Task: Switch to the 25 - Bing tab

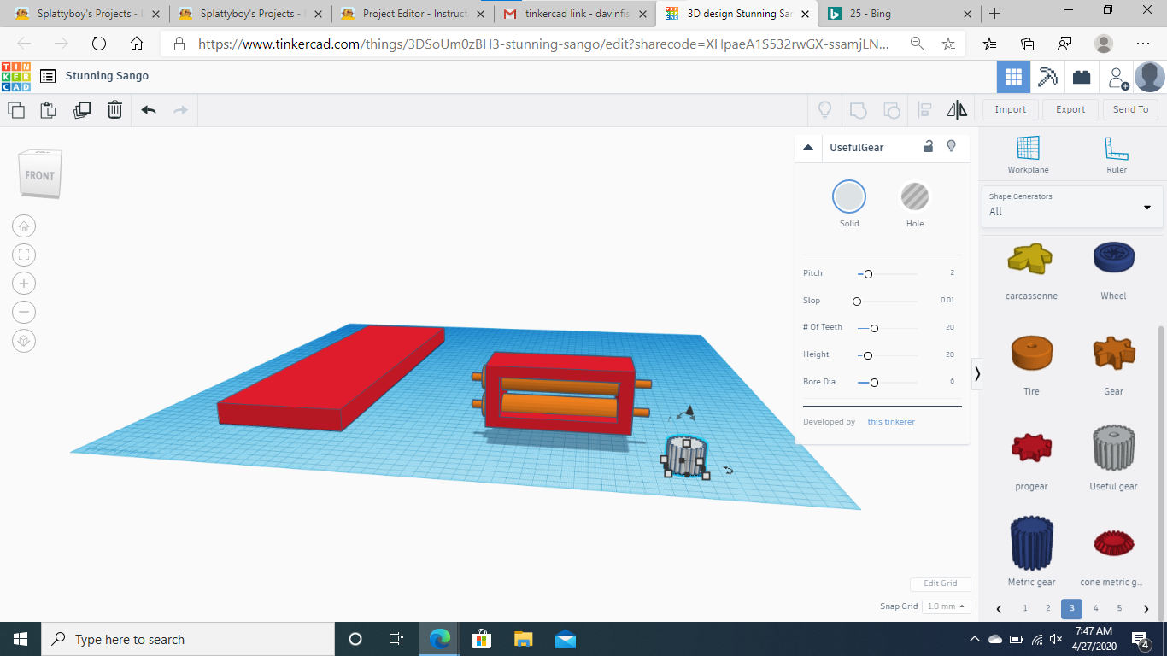Action: point(899,14)
